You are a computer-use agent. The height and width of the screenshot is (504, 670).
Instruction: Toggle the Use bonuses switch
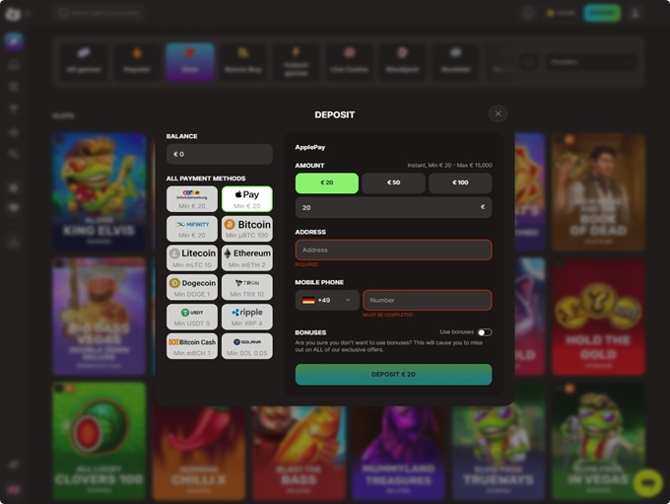485,332
